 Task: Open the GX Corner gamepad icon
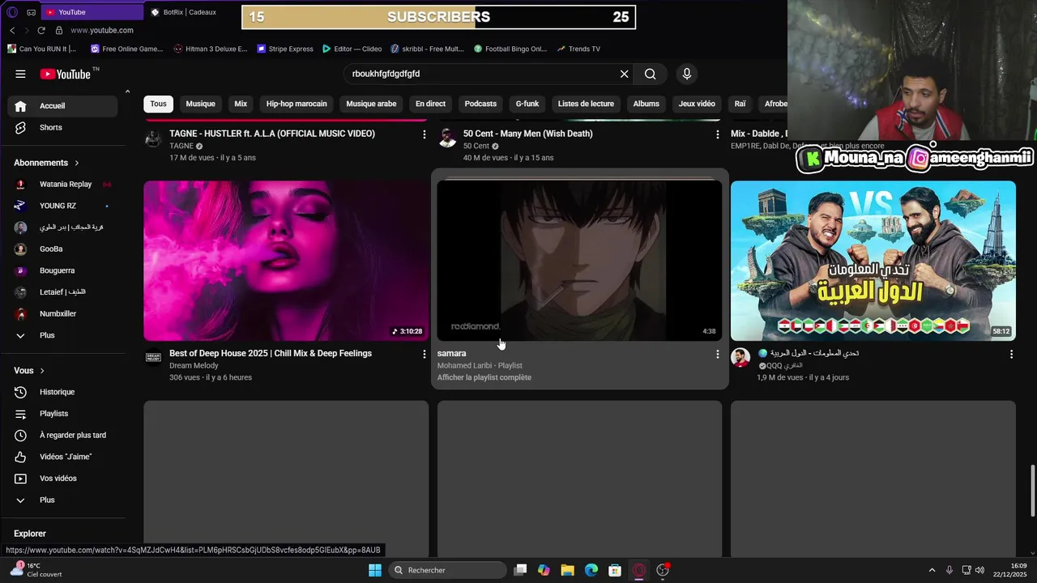[x=31, y=12]
